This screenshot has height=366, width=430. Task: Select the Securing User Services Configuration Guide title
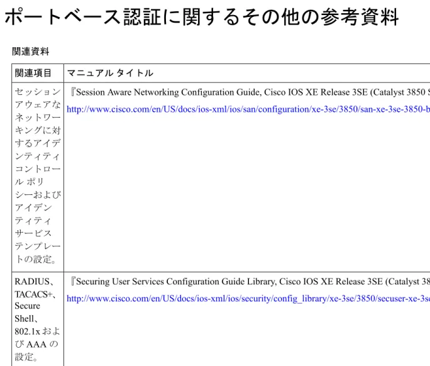tap(250, 282)
